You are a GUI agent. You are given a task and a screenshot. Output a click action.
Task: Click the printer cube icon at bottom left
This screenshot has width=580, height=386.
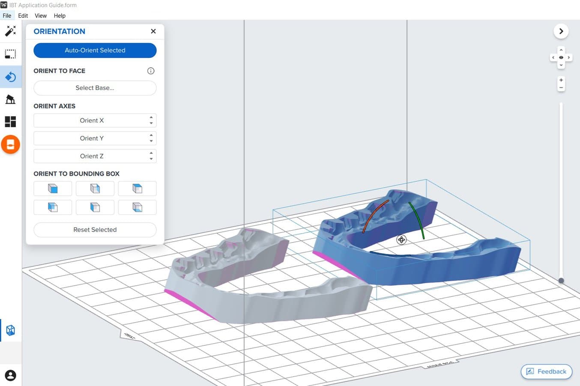coord(10,330)
